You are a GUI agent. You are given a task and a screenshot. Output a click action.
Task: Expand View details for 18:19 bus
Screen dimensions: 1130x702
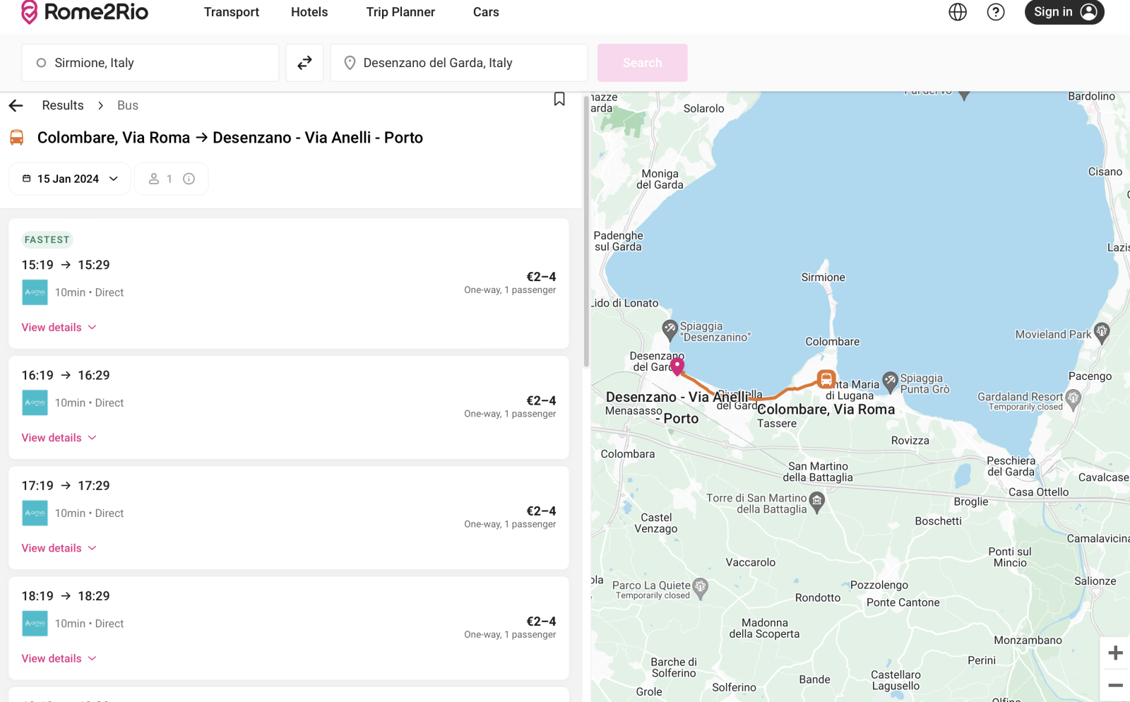pyautogui.click(x=59, y=658)
